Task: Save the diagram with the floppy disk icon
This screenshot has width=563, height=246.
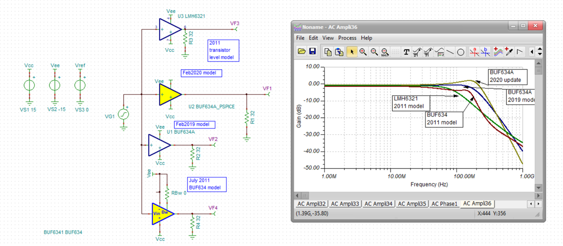Action: [313, 52]
